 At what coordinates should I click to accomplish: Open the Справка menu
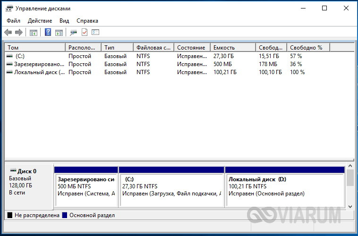coord(87,21)
